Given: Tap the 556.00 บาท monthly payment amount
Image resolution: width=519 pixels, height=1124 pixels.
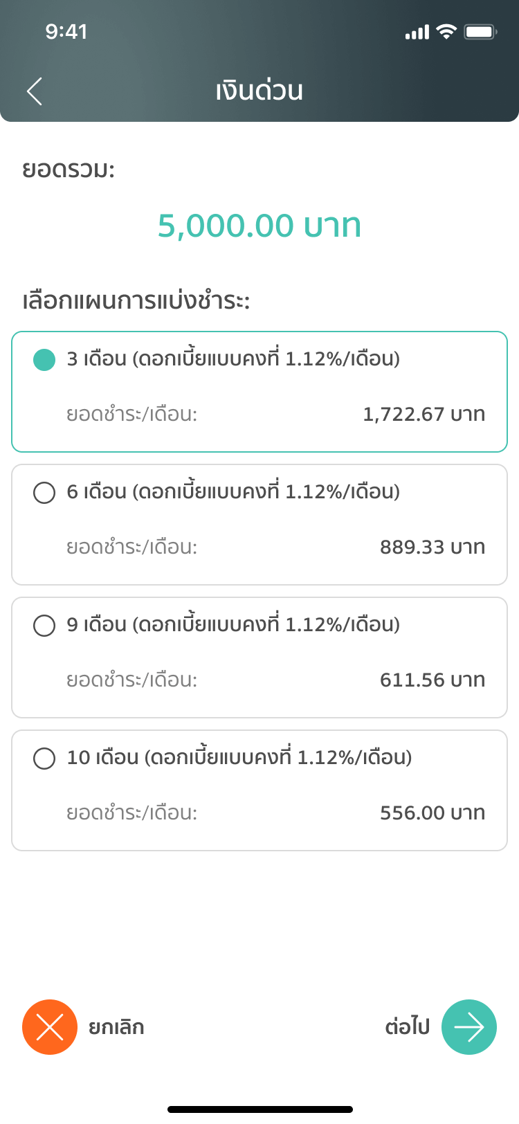Looking at the screenshot, I should [432, 813].
